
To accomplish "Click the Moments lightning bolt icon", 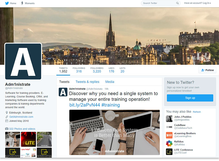I will point(22,3).
